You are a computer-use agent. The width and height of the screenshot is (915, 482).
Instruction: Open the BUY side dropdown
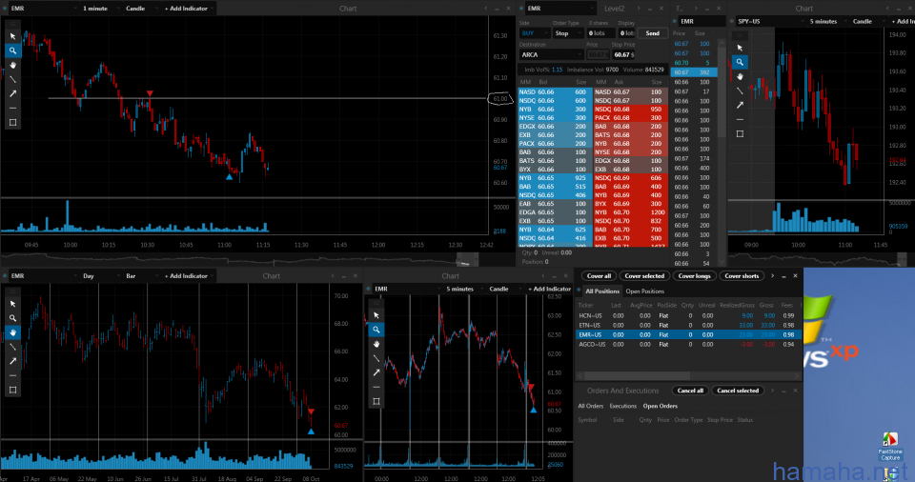click(533, 33)
